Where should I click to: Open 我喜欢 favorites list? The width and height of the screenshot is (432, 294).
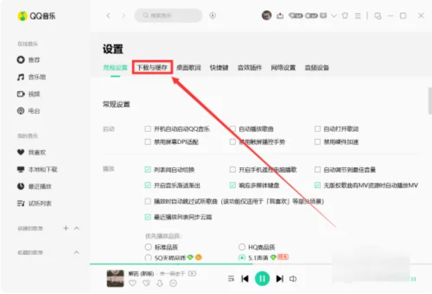coord(36,152)
